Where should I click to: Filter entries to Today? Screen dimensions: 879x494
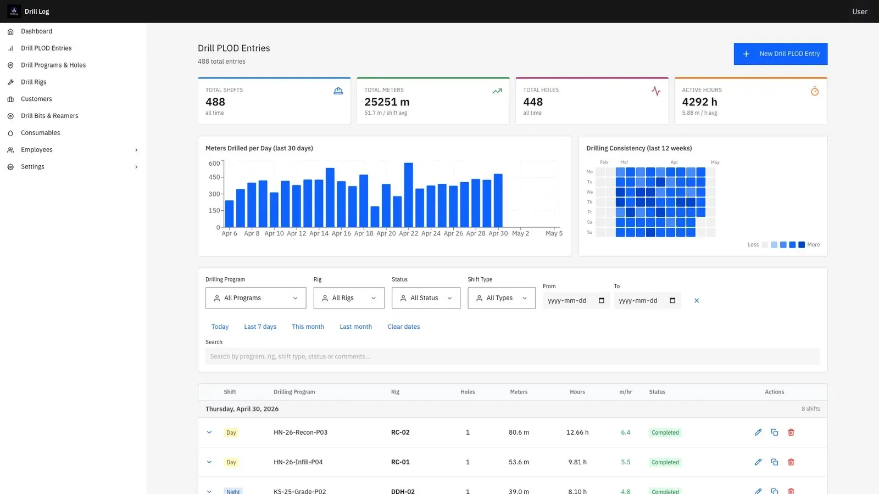[220, 327]
